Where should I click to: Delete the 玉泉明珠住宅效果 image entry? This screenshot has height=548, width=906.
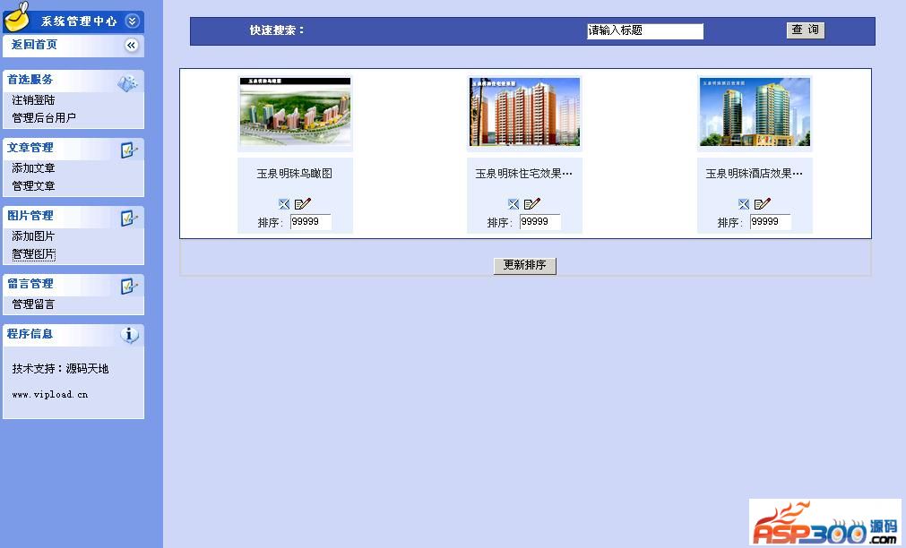coord(513,204)
